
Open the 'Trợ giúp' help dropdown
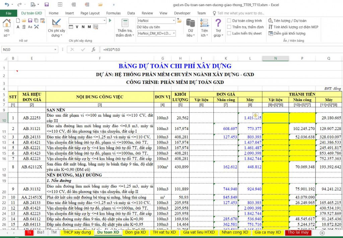click(218, 27)
